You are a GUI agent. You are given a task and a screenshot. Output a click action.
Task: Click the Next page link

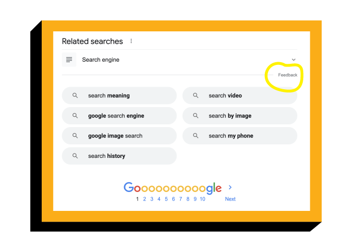(230, 199)
